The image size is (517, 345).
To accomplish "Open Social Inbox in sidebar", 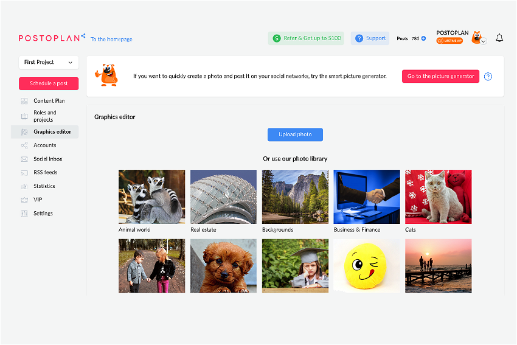I will click(47, 159).
